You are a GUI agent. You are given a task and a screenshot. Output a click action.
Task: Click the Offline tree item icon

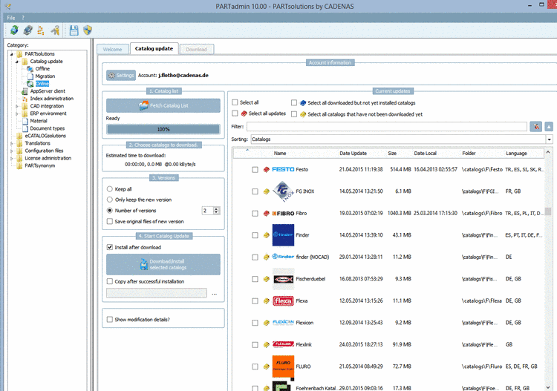tap(30, 69)
